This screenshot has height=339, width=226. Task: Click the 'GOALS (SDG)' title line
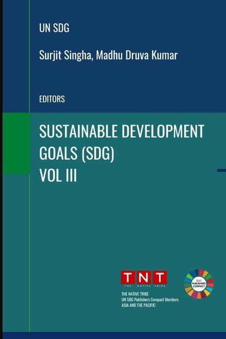[x=76, y=153]
